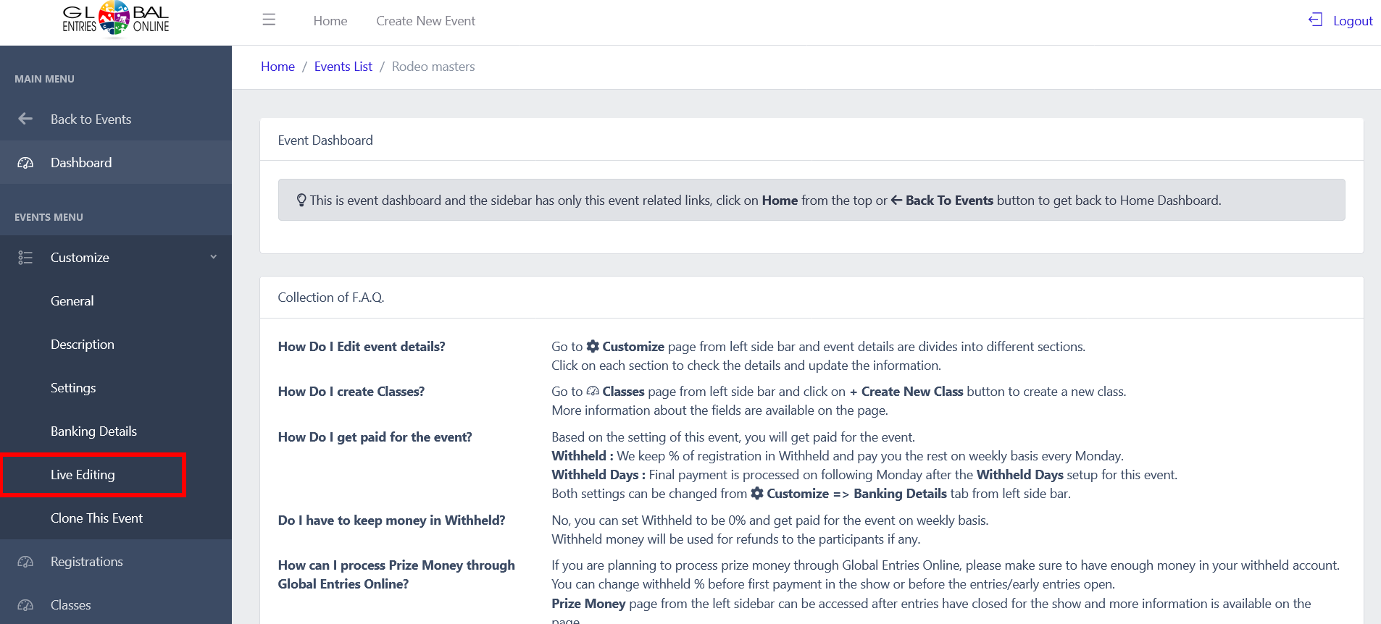The width and height of the screenshot is (1381, 624).
Task: Click the Global Entries Online logo
Action: (x=115, y=20)
